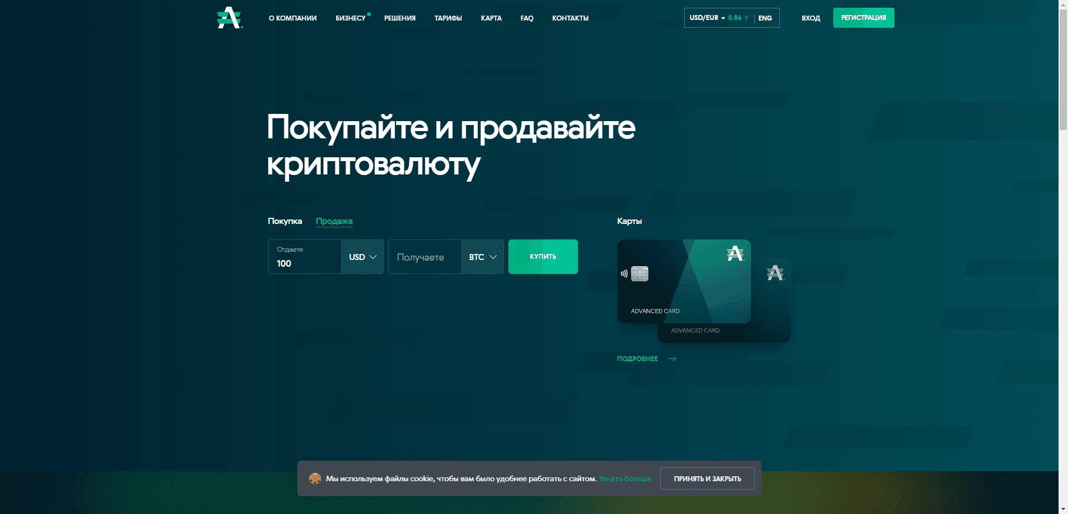
Task: Click the cookie icon in the consent banner
Action: pos(315,478)
